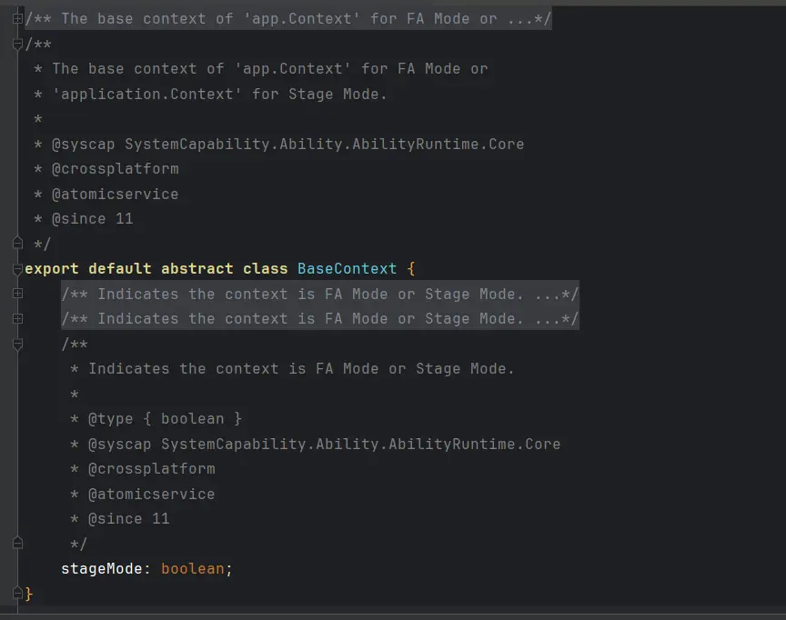The width and height of the screenshot is (786, 620).
Task: Click fold-end marker just above the export line
Action: tap(17, 244)
